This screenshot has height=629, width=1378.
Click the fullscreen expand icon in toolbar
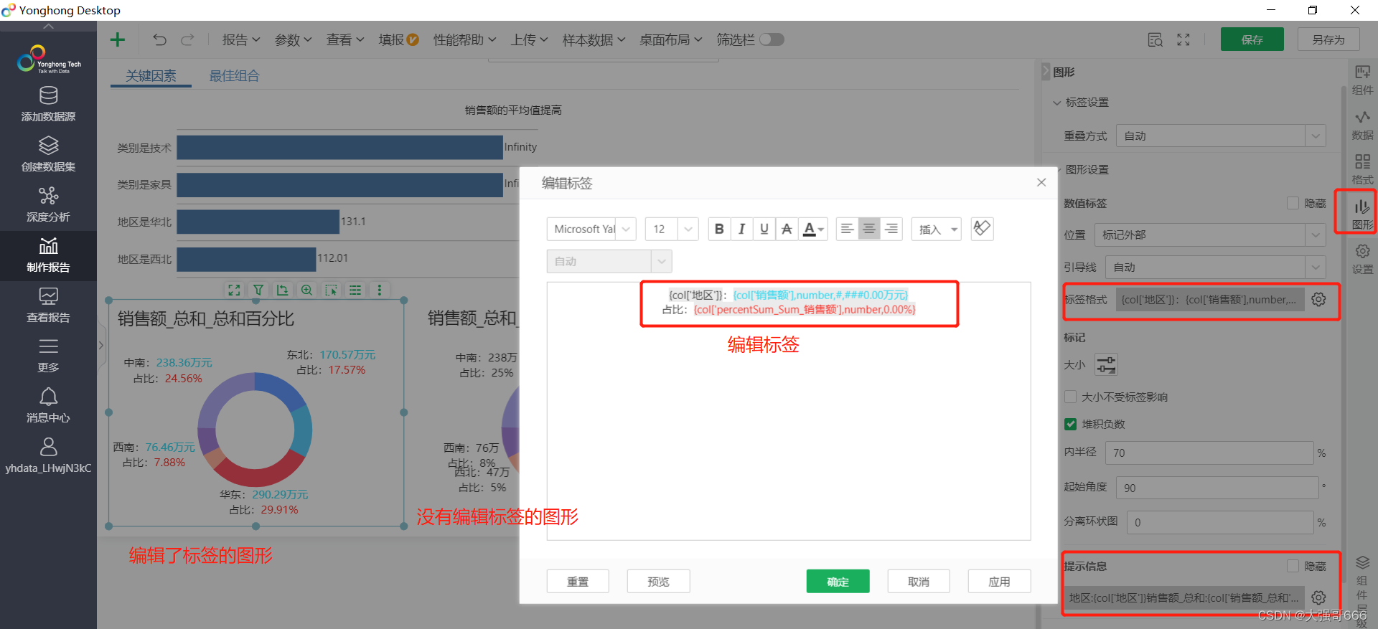[1184, 39]
